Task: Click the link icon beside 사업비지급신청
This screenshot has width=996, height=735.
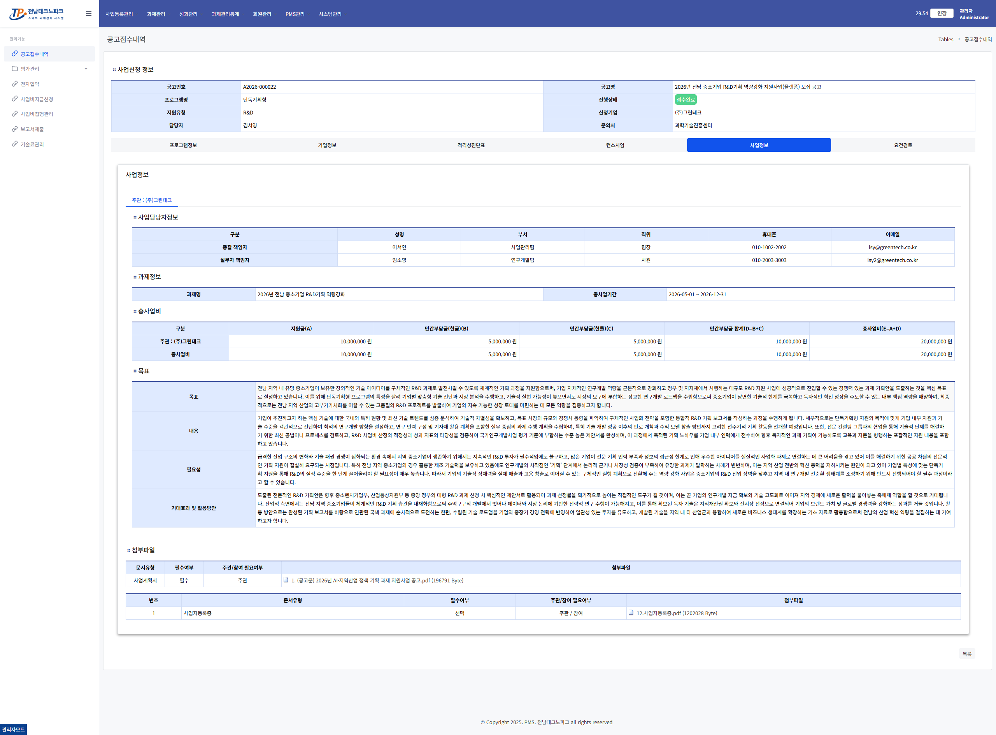Action: [x=15, y=99]
